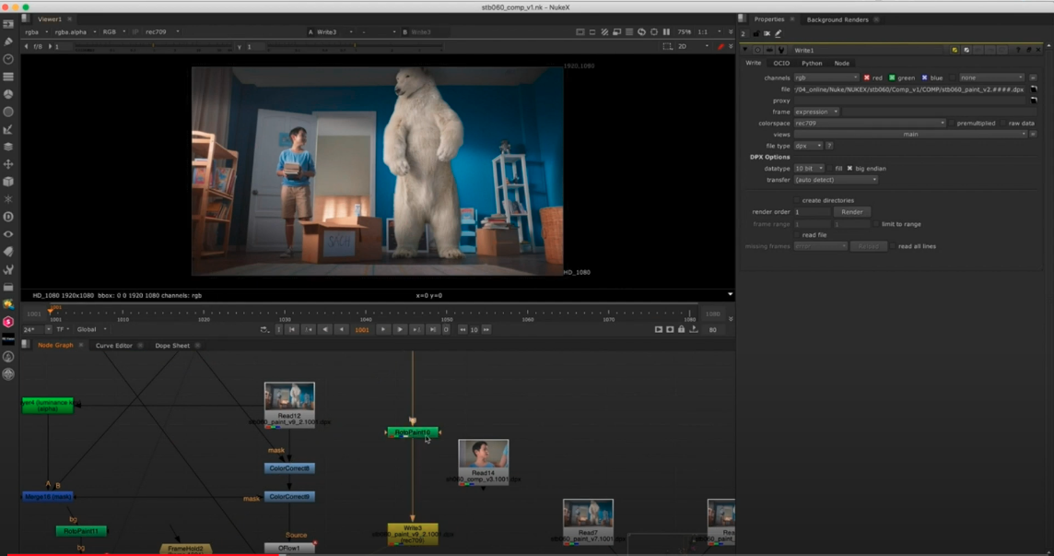Select the Read14 node thumbnail
This screenshot has width=1054, height=556.
[483, 458]
